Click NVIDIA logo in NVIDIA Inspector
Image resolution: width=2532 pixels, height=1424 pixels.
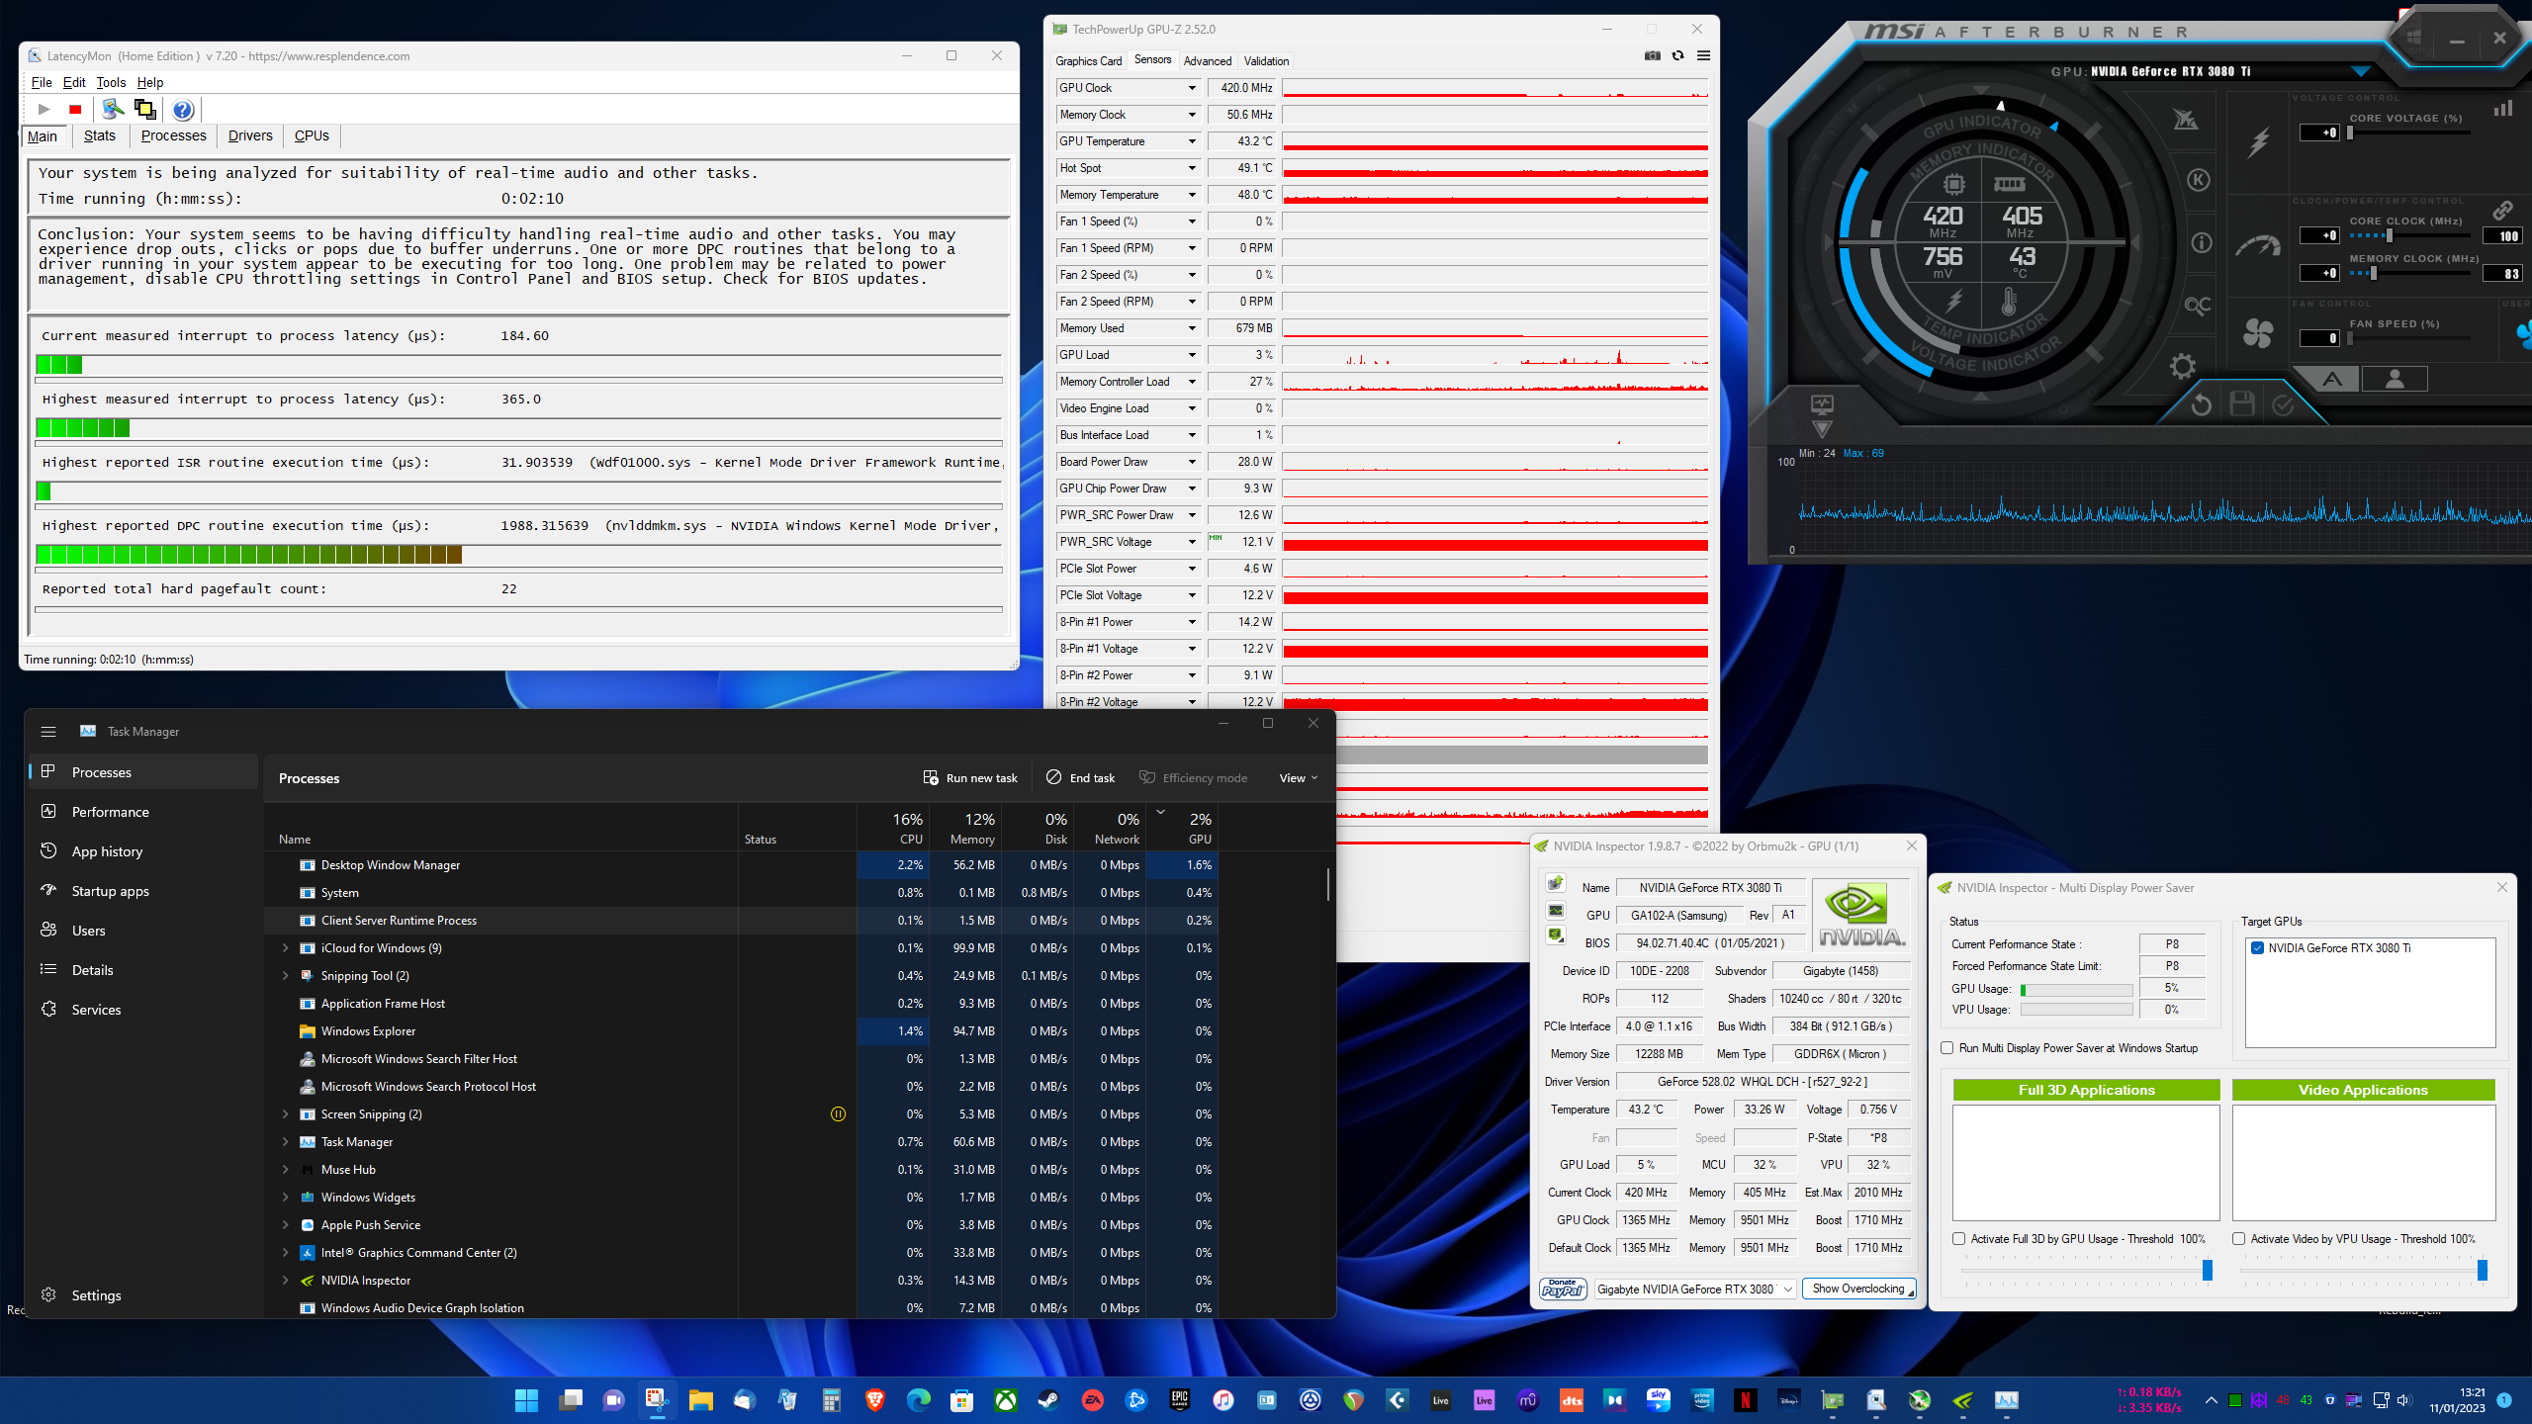tap(1861, 917)
